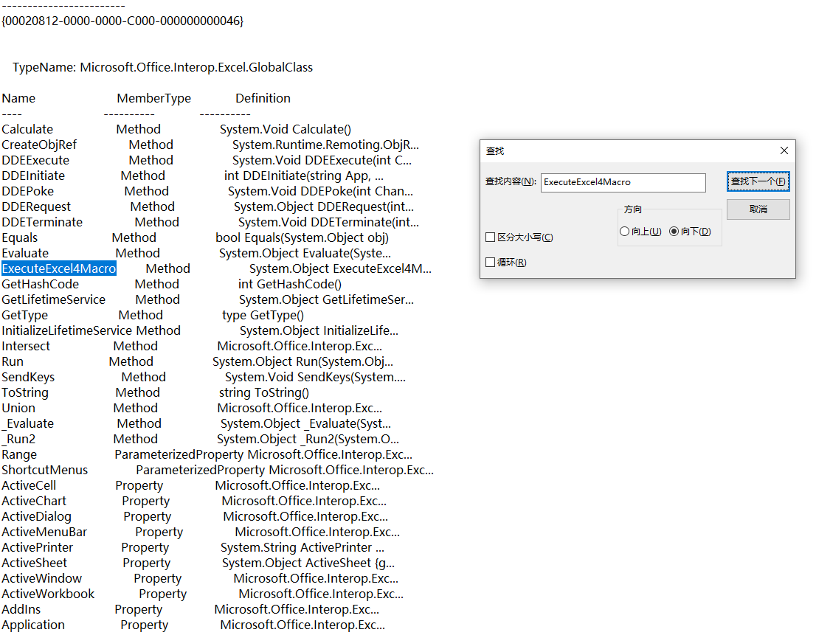Close the Find dialog with X
This screenshot has width=816, height=635.
pos(784,150)
